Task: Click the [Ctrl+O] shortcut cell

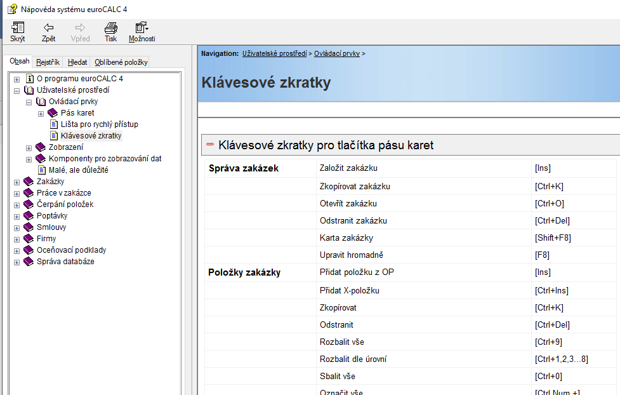Action: tap(573, 203)
